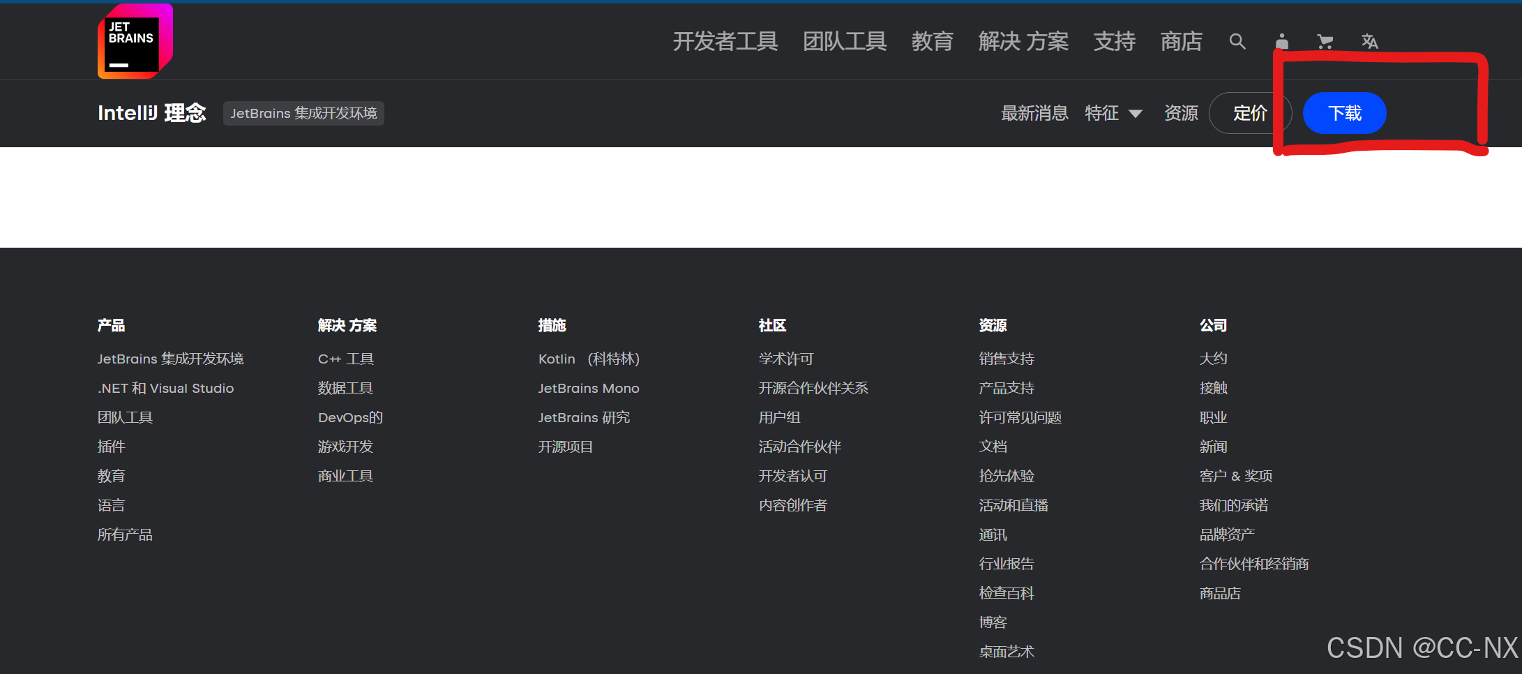Open footer 接触 link
Screen dimensions: 1522x674
point(1214,388)
